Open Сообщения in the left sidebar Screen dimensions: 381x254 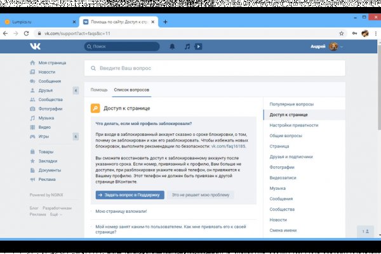click(50, 81)
